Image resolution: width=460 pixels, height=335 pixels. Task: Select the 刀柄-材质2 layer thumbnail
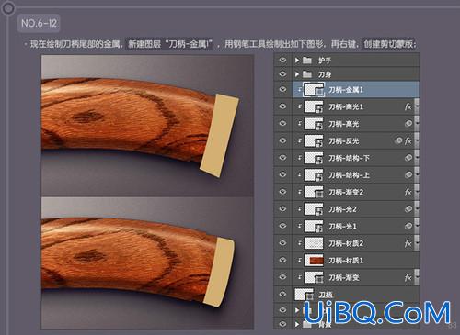pos(314,243)
